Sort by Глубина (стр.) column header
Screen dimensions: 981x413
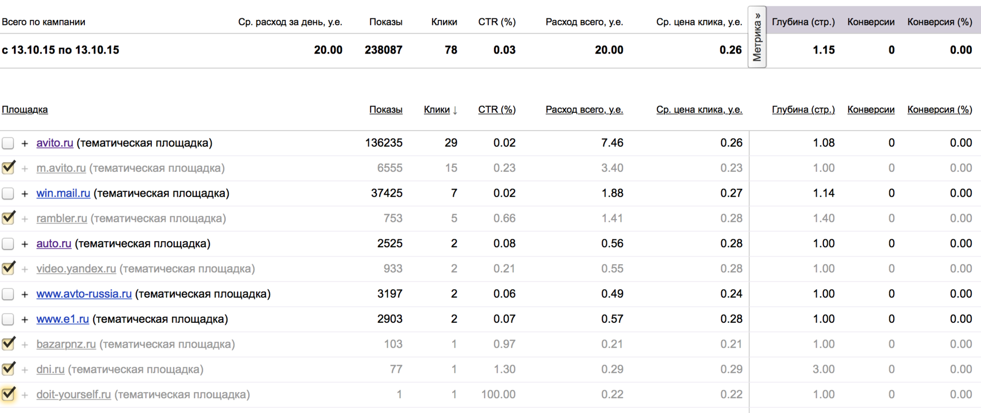pyautogui.click(x=803, y=110)
